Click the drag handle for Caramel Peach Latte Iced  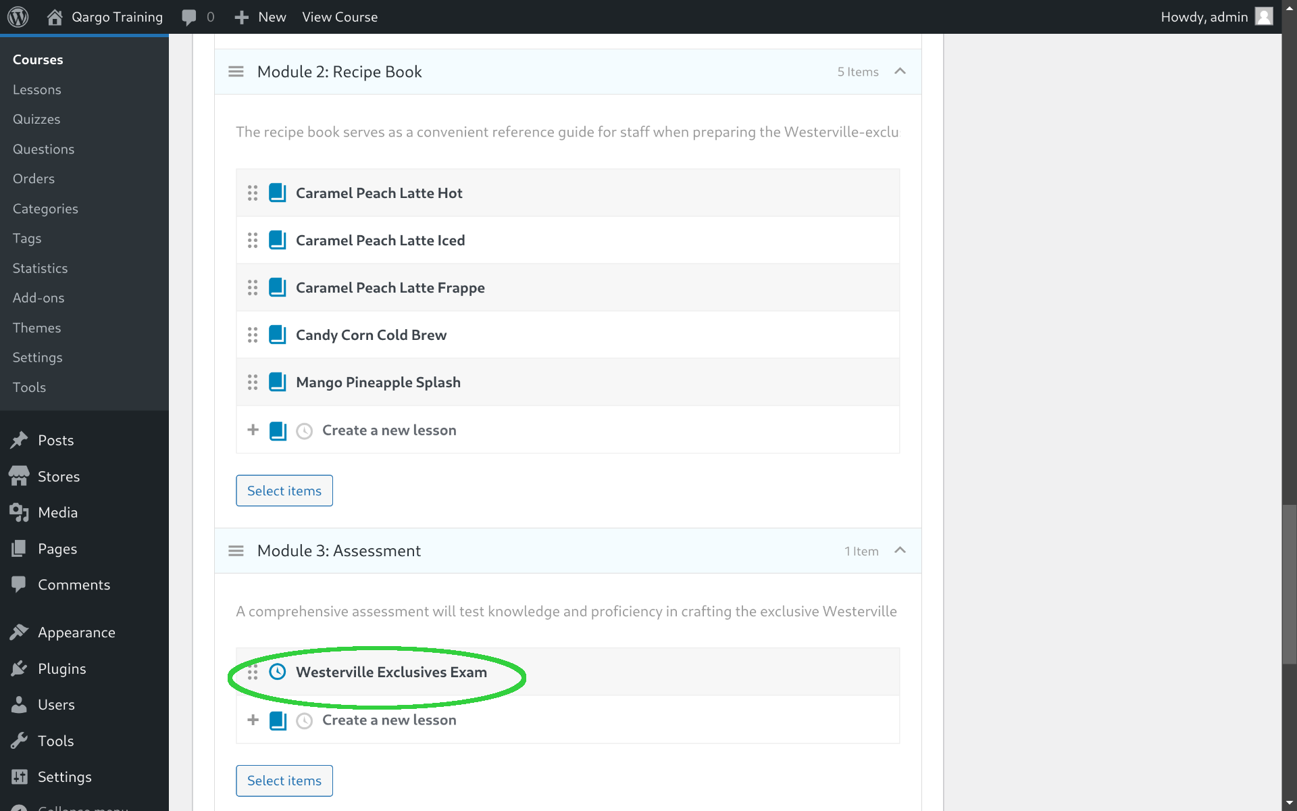click(253, 241)
